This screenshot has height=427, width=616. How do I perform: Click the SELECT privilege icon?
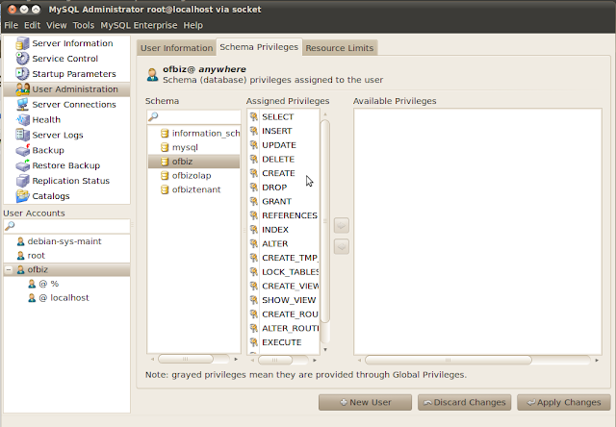[254, 117]
